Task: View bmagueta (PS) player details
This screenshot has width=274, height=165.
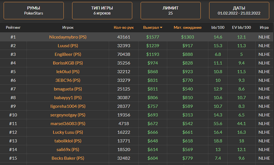Action: [x=68, y=89]
